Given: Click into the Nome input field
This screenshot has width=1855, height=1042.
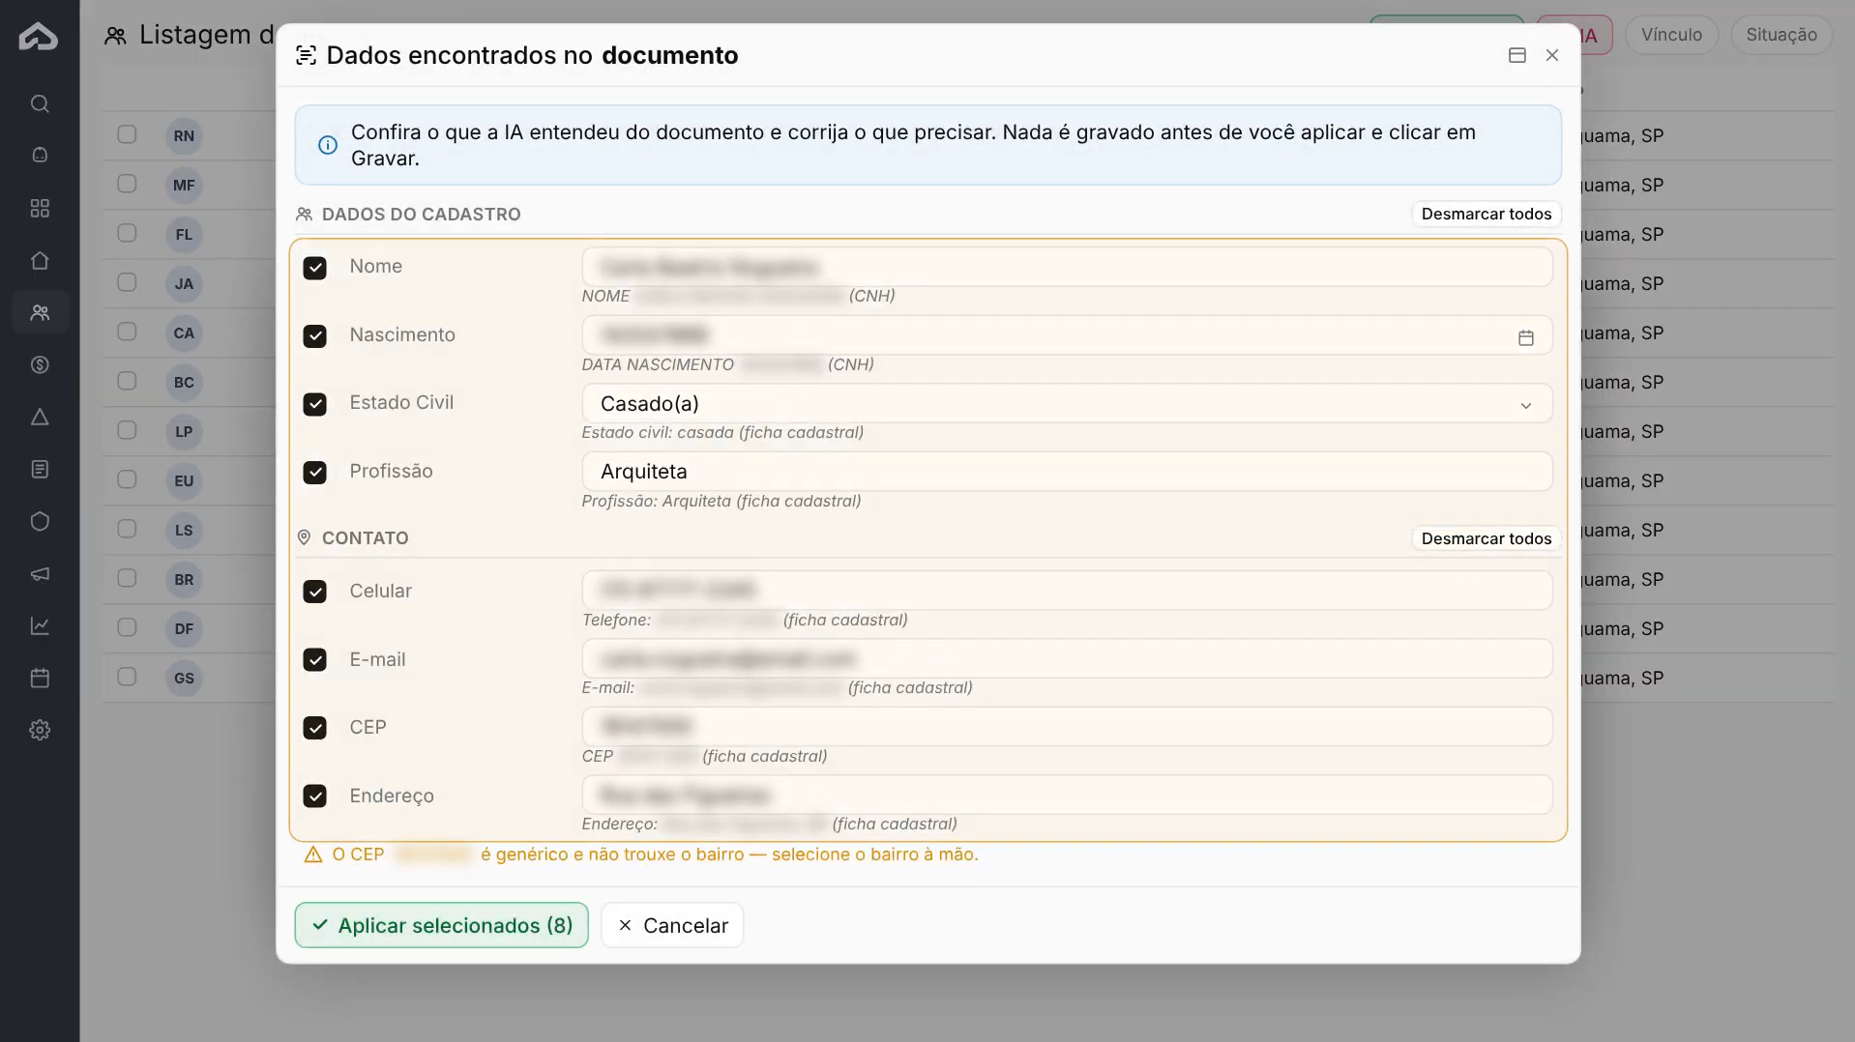Looking at the screenshot, I should point(1067,267).
